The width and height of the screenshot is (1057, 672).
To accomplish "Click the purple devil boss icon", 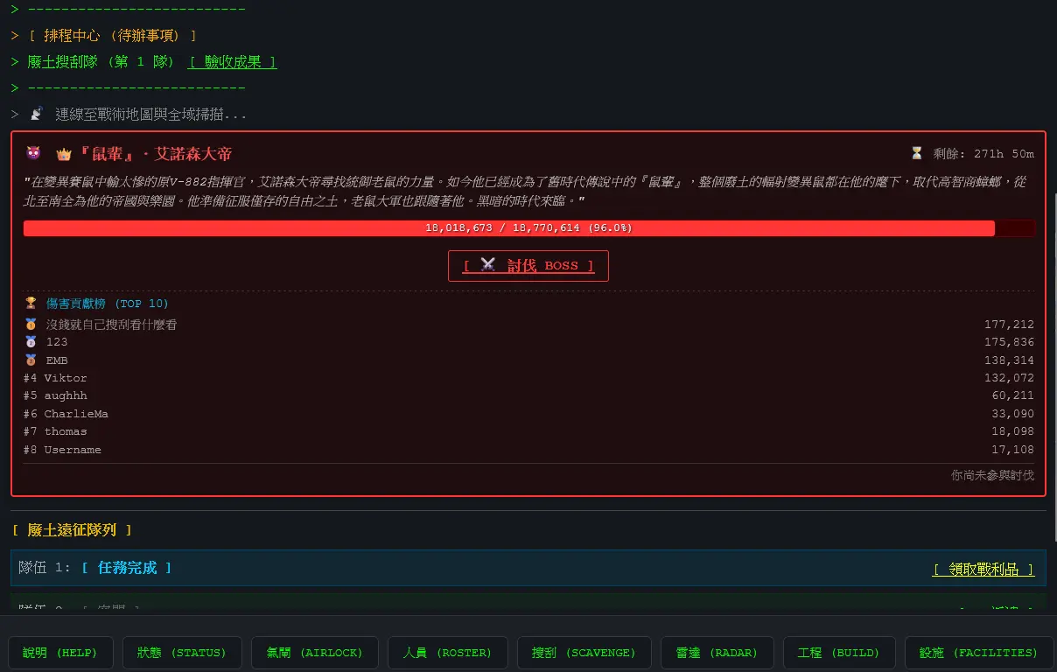I will (33, 153).
